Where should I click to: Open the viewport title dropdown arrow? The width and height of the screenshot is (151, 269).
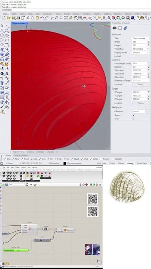click(x=27, y=23)
